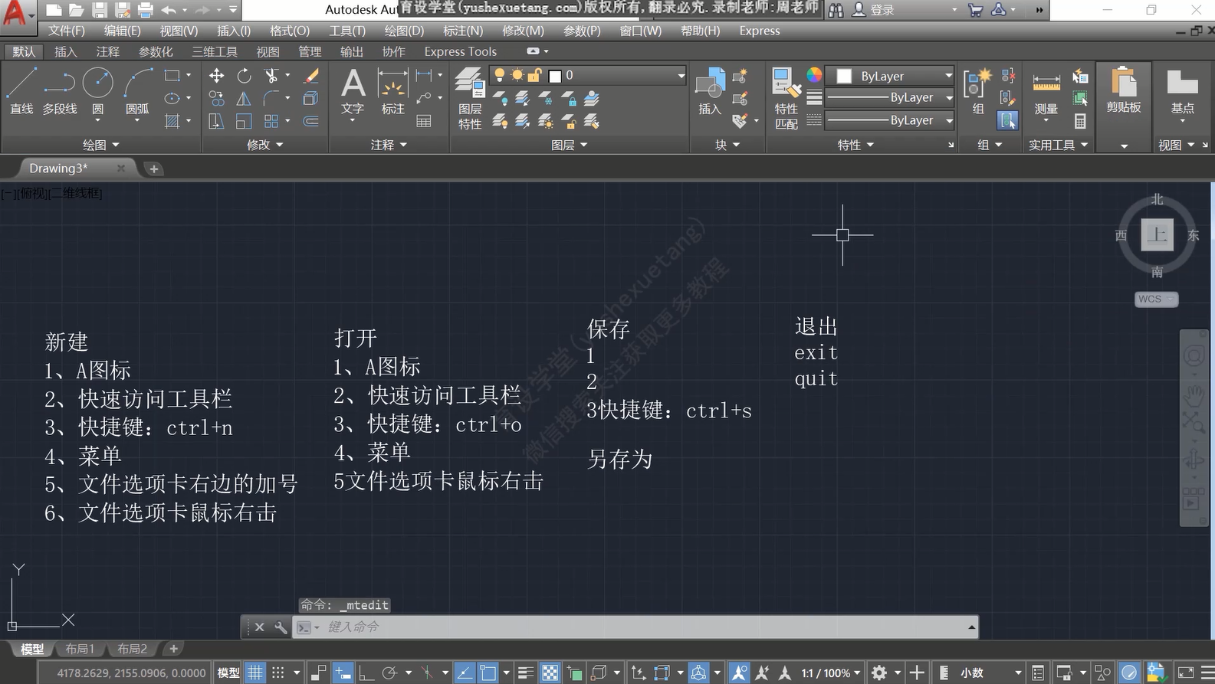
Task: Click the 测量 Measure tool
Action: [1046, 90]
